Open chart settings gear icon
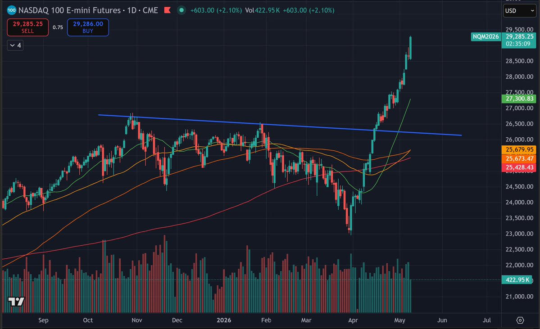Screen dimensions: 540x329 click(520, 320)
